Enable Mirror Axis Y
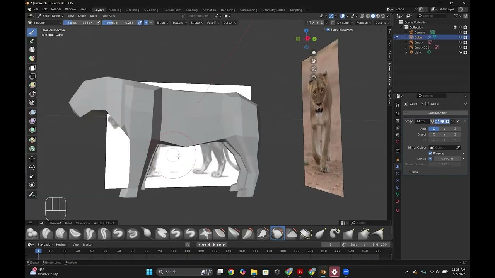 coord(444,129)
